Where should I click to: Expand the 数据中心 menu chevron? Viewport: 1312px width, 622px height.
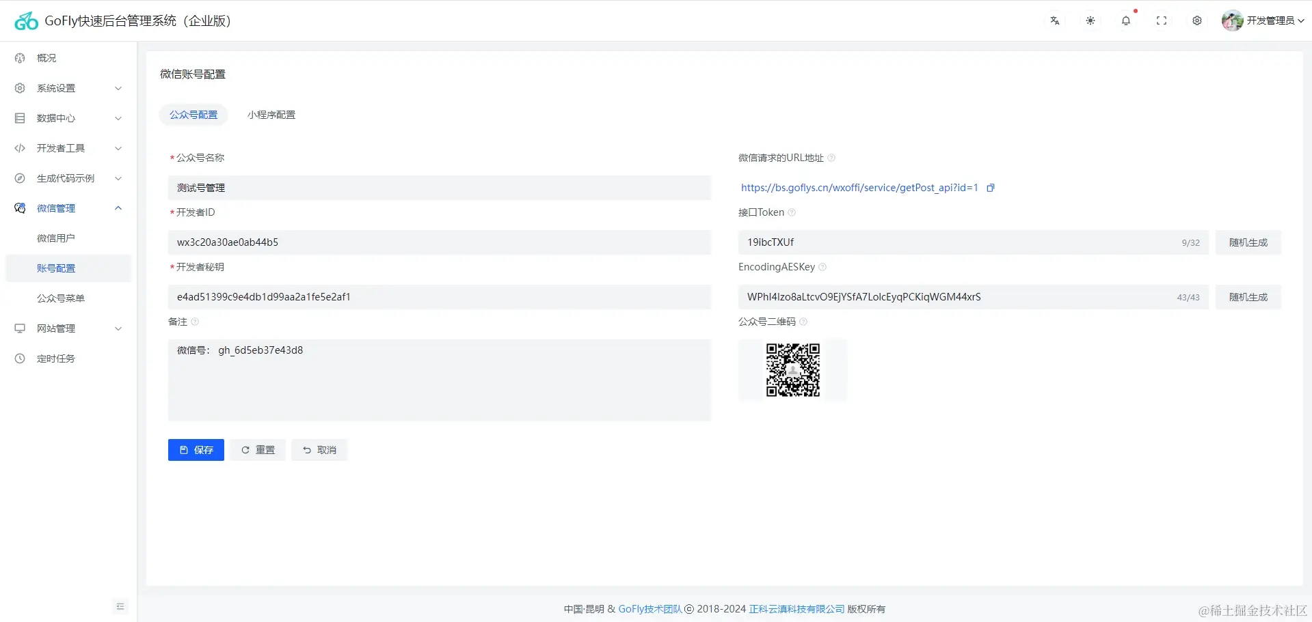[118, 118]
